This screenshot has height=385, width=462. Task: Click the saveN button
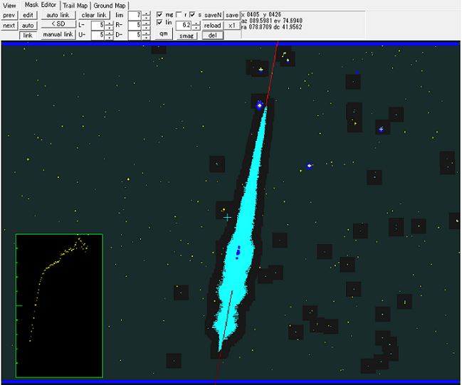click(213, 15)
